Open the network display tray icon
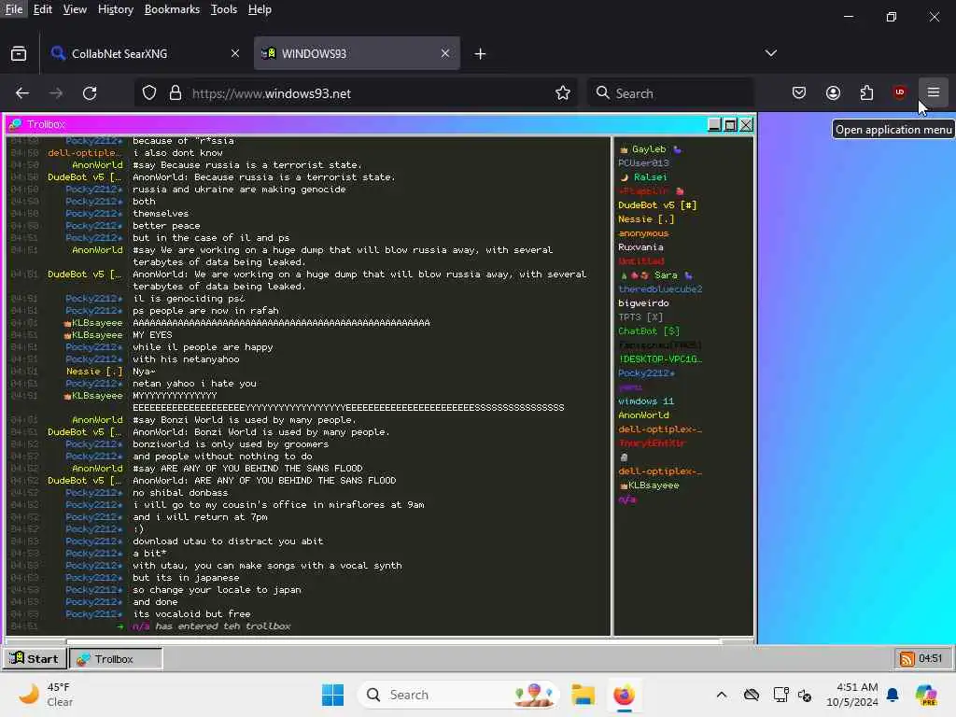956x717 pixels. point(780,695)
